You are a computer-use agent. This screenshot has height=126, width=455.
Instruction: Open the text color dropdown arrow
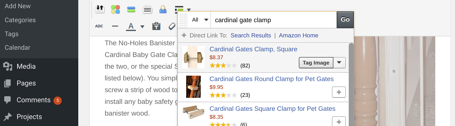[x=143, y=27]
